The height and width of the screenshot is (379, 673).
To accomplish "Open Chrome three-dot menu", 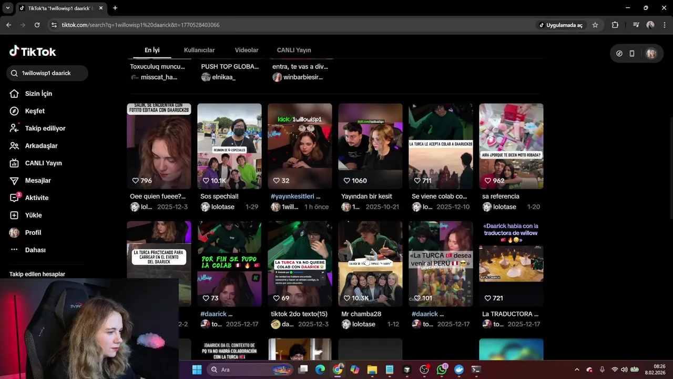I will (665, 25).
